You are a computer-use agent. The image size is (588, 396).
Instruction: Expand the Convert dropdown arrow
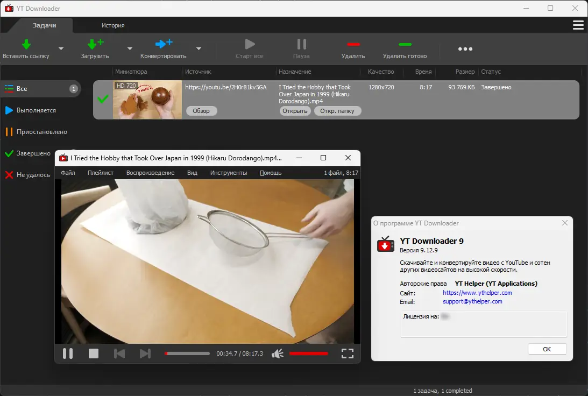tap(199, 49)
